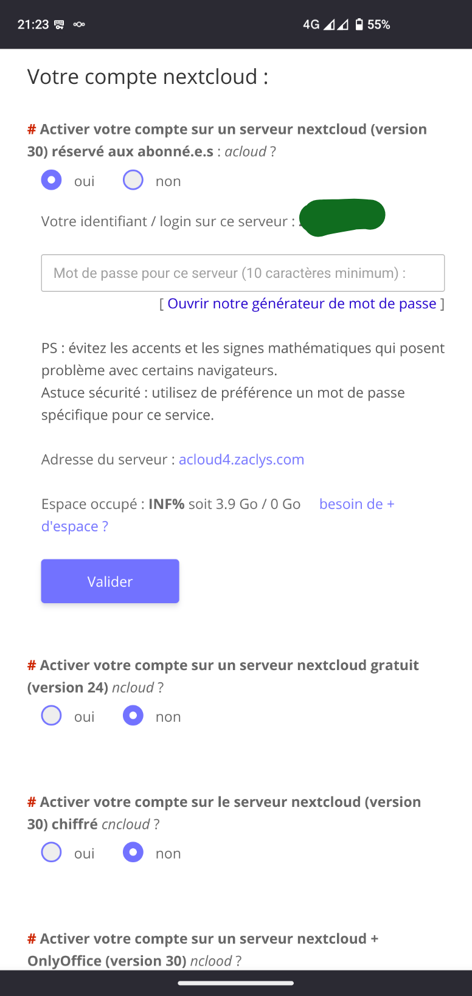Image resolution: width=472 pixels, height=996 pixels.
Task: Tap the green redacted login identifier
Action: pyautogui.click(x=343, y=216)
